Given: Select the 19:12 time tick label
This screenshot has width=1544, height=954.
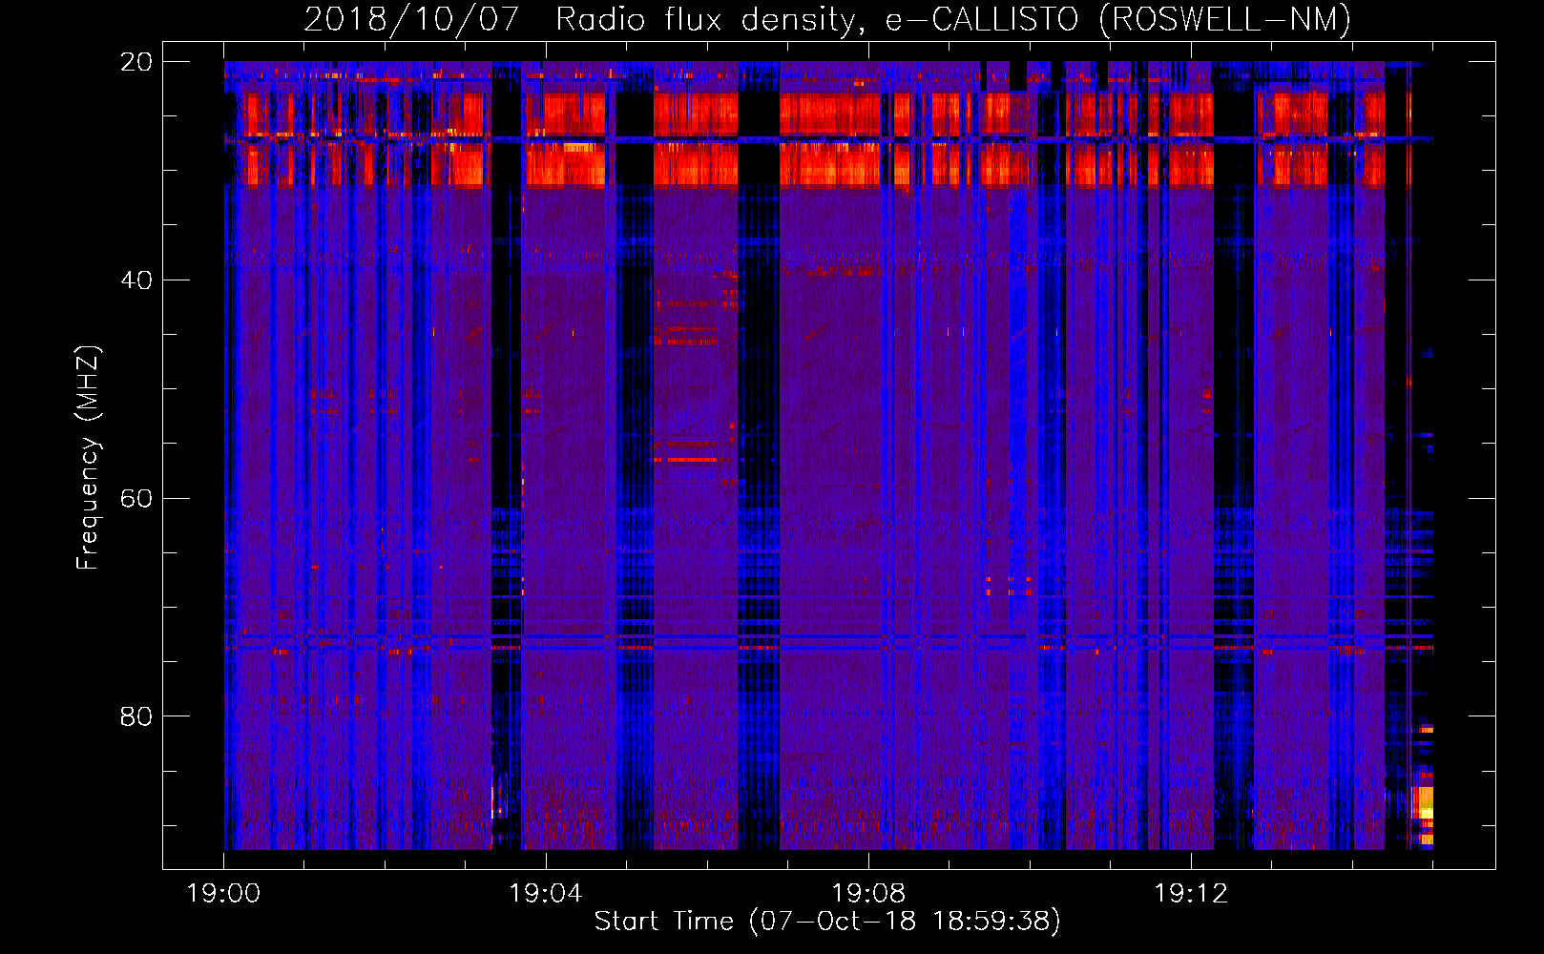Looking at the screenshot, I should 1191,894.
